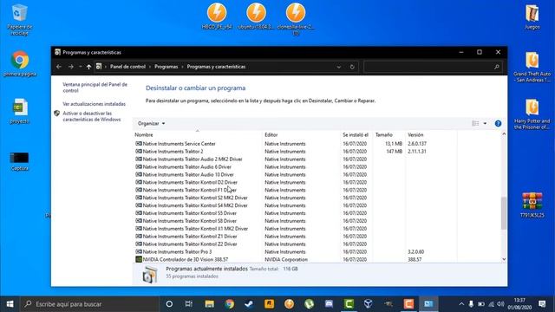Select ubuntu-18.04.3 ISO desktop icon
Viewport: 555px width, 312px height.
click(257, 16)
